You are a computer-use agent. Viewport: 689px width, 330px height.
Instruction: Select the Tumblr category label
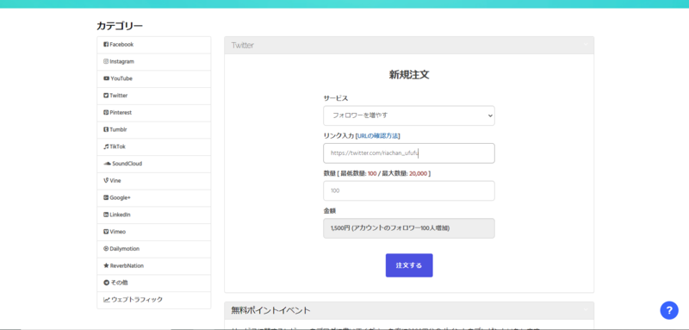point(119,129)
